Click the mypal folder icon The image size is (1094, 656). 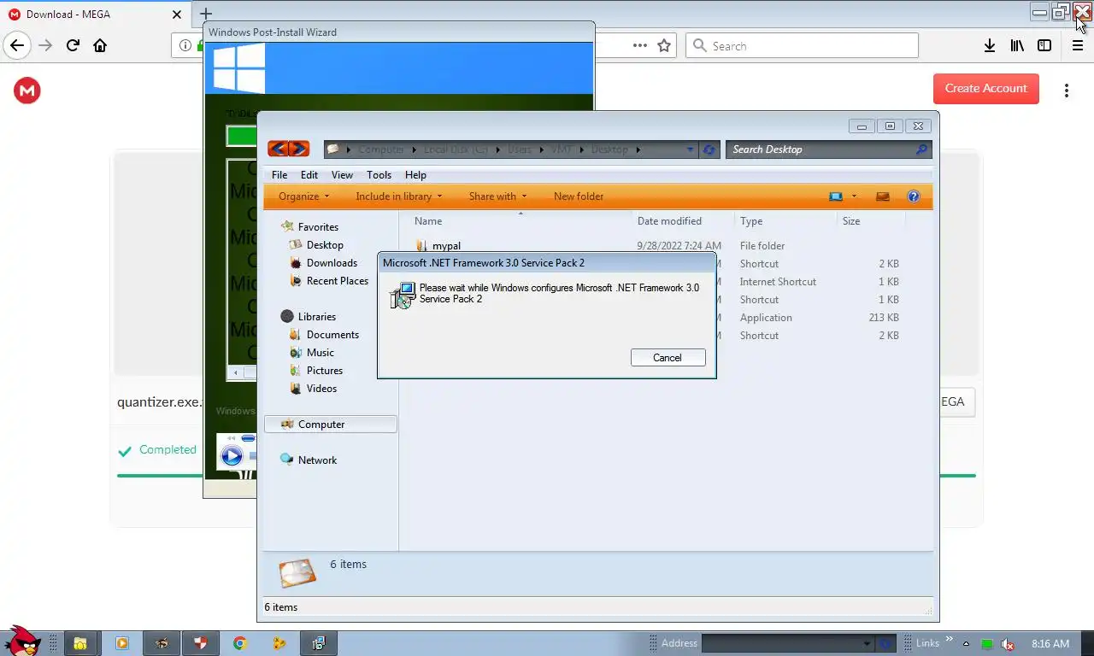tap(421, 246)
